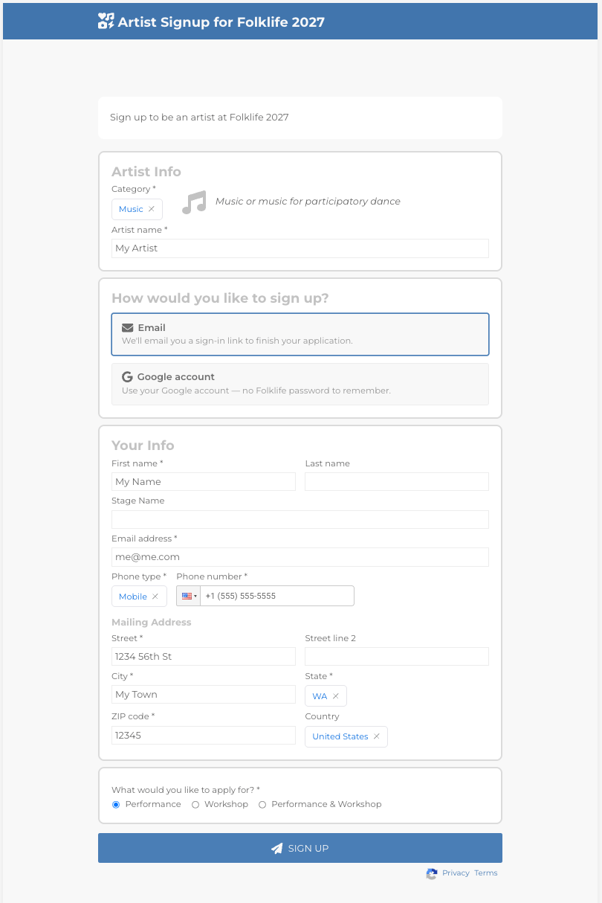
Task: Click the Folklife logo icon in header
Action: (x=106, y=21)
